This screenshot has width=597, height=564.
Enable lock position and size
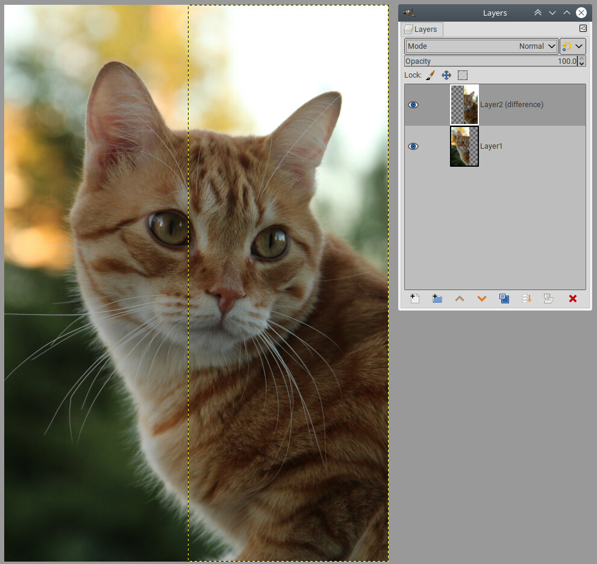coord(446,75)
